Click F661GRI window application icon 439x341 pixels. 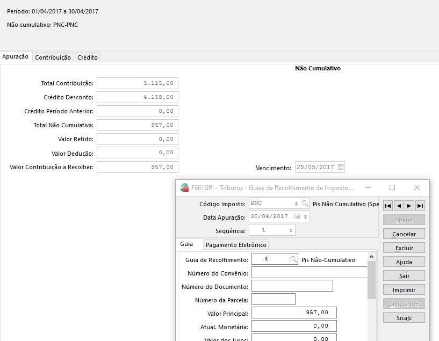coord(184,187)
